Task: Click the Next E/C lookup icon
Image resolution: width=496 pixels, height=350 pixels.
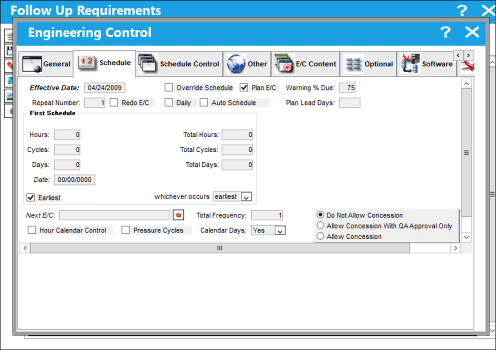Action: (178, 215)
